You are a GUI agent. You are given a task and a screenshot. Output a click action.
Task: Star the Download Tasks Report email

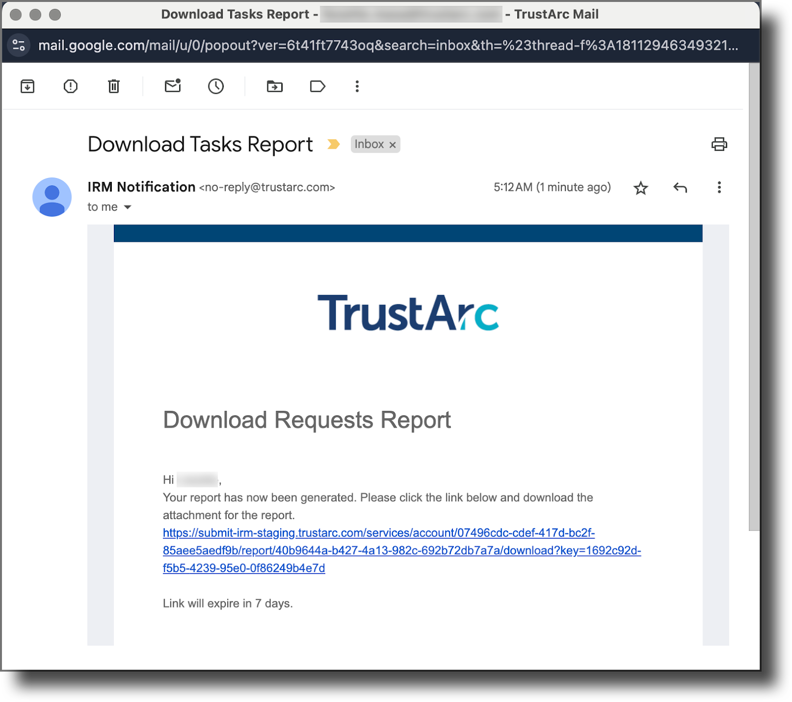tap(641, 188)
